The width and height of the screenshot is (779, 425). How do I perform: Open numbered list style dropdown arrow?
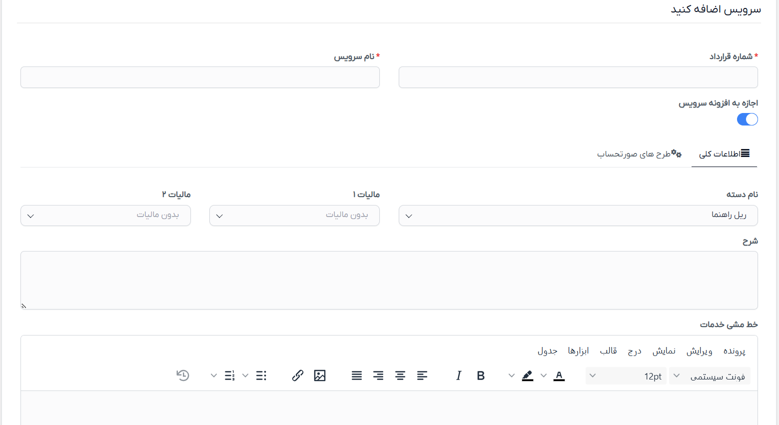pyautogui.click(x=214, y=375)
